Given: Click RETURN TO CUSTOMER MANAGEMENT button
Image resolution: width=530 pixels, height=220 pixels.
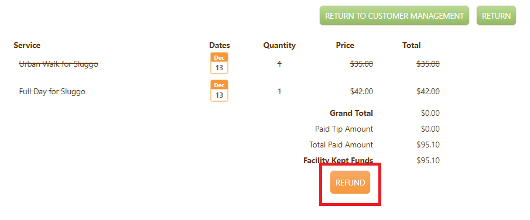Looking at the screenshot, I should 395,16.
